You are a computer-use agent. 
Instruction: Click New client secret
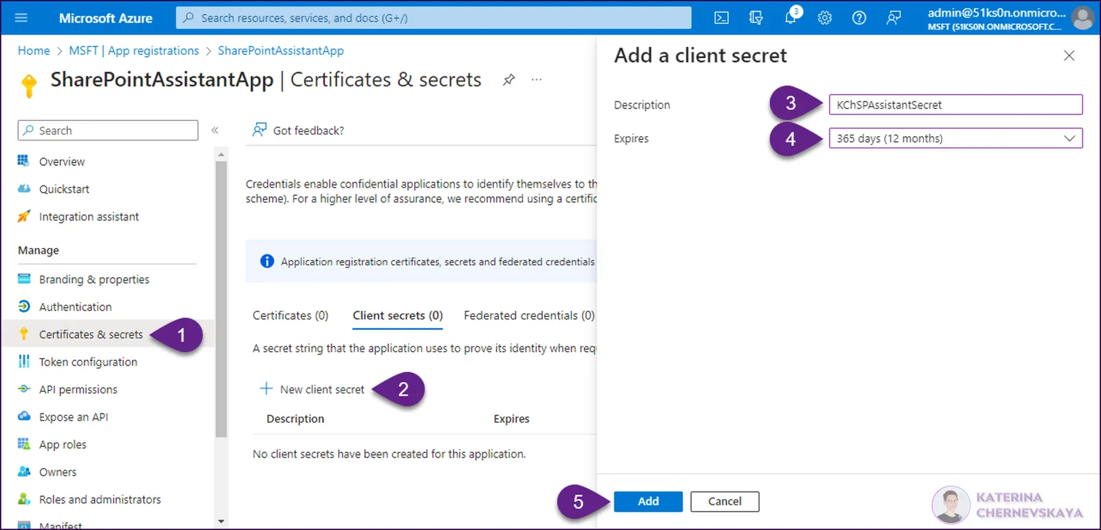tap(312, 389)
